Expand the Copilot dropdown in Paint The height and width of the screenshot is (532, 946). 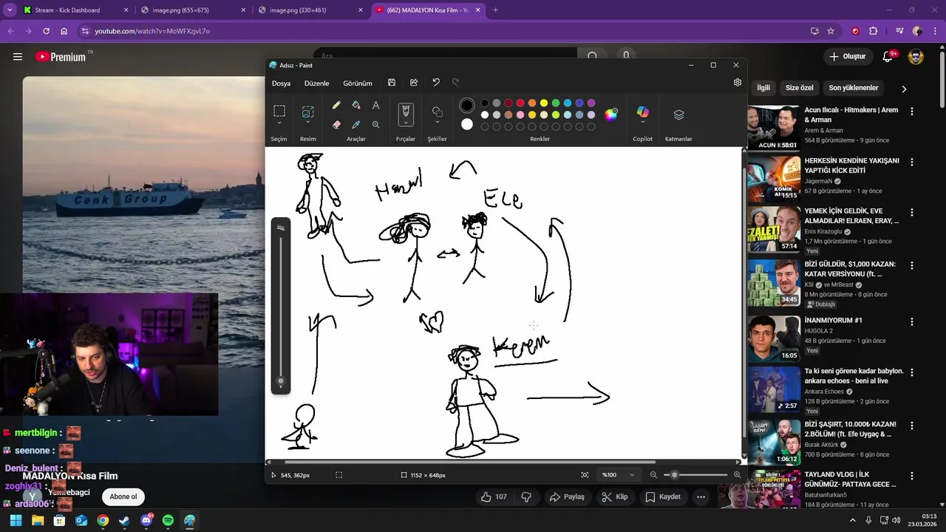[643, 123]
